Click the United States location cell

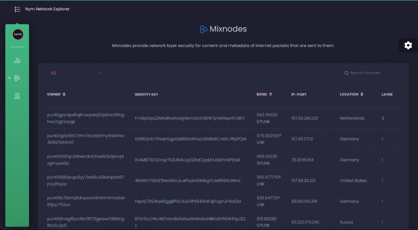click(x=353, y=181)
